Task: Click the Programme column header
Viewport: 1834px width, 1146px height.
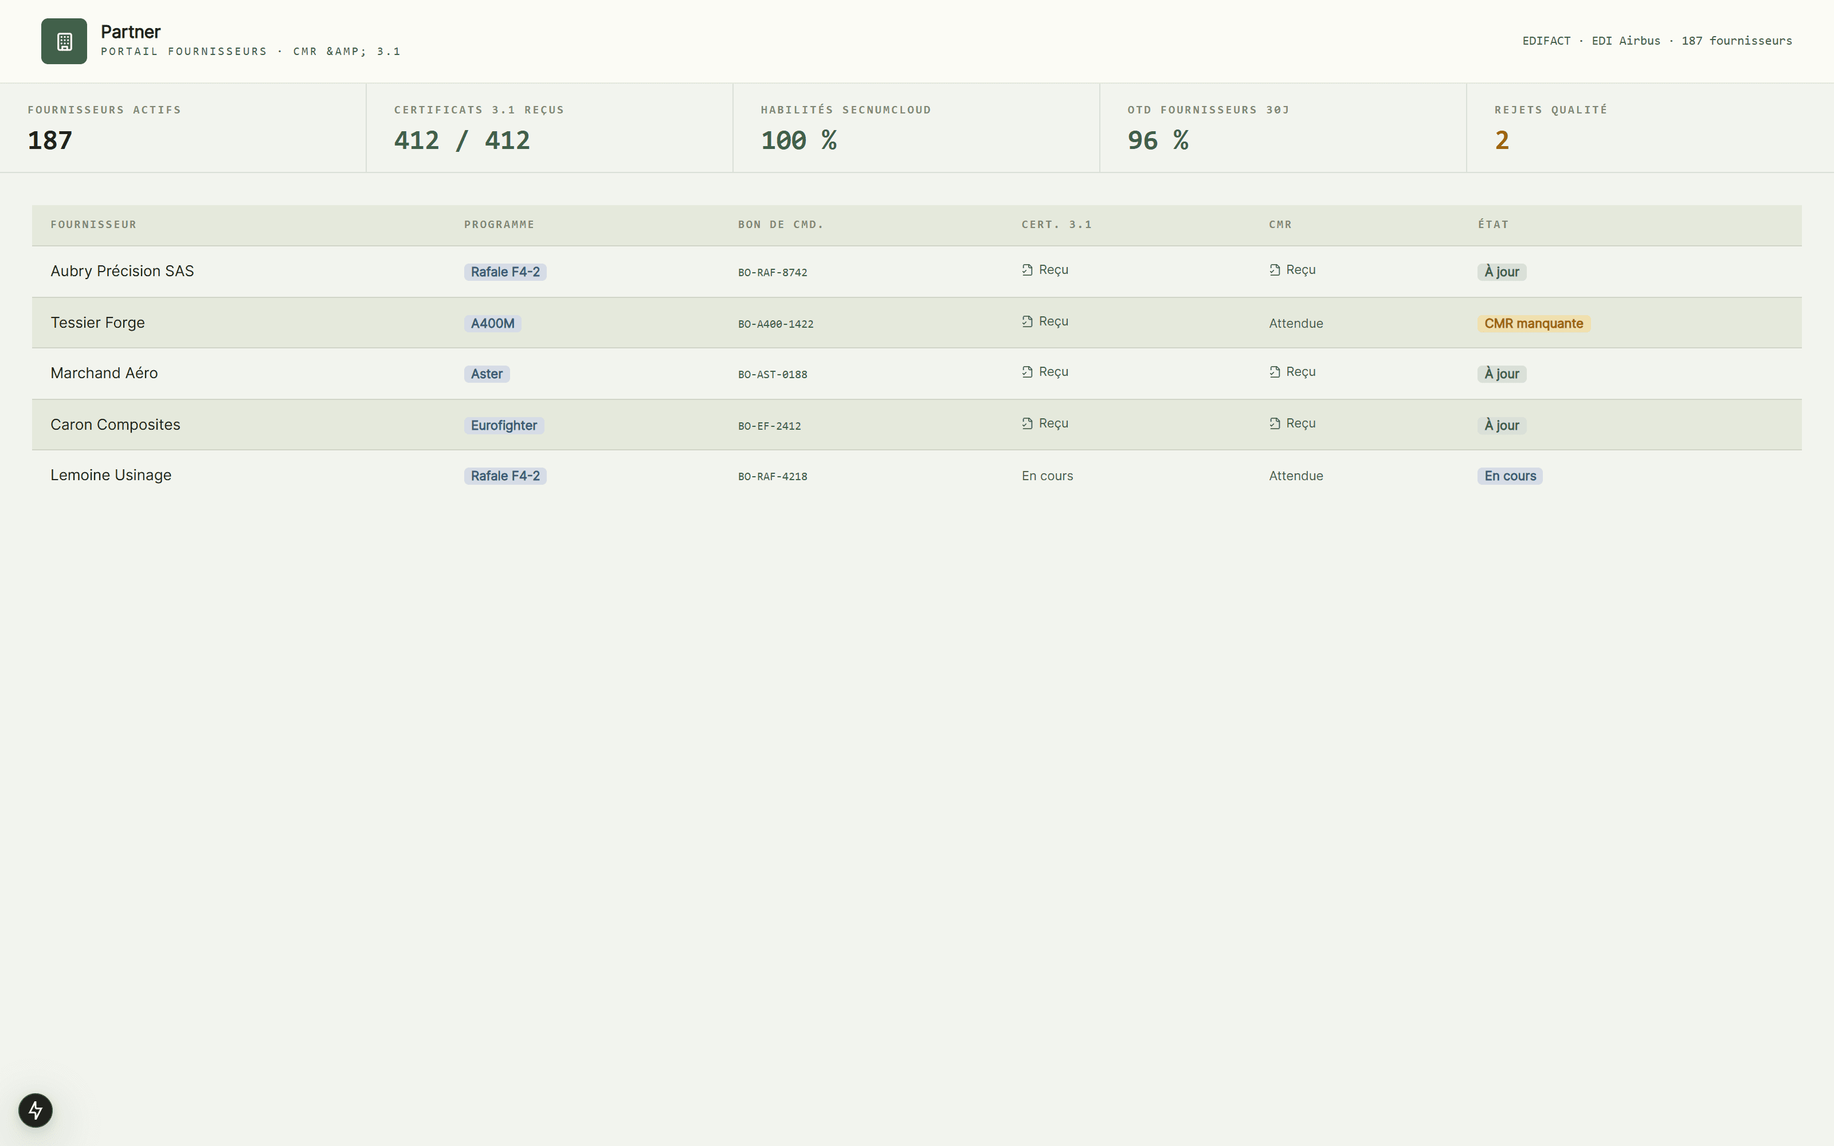Action: click(499, 225)
